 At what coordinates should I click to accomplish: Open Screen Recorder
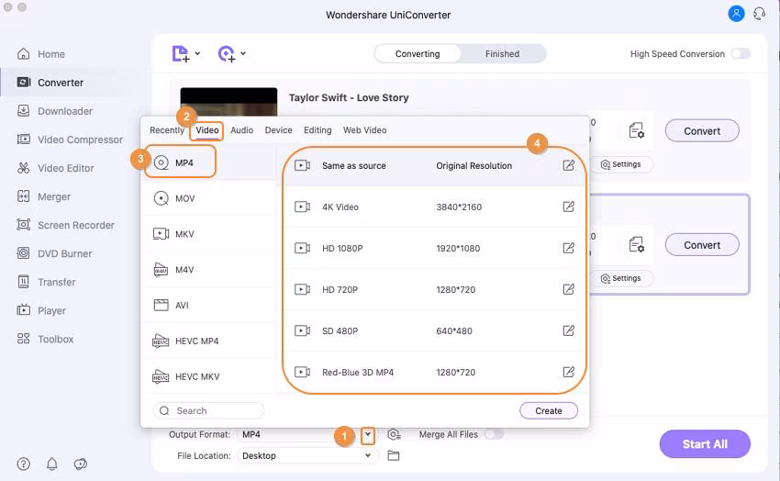(66, 225)
